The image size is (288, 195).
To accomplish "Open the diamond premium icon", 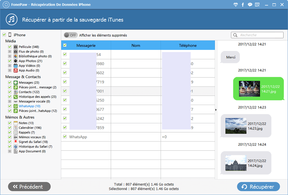I will (x=235, y=5).
